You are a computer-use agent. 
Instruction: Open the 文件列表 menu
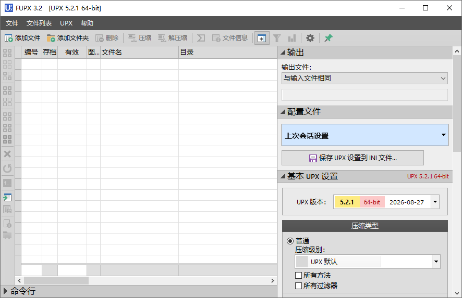(39, 23)
